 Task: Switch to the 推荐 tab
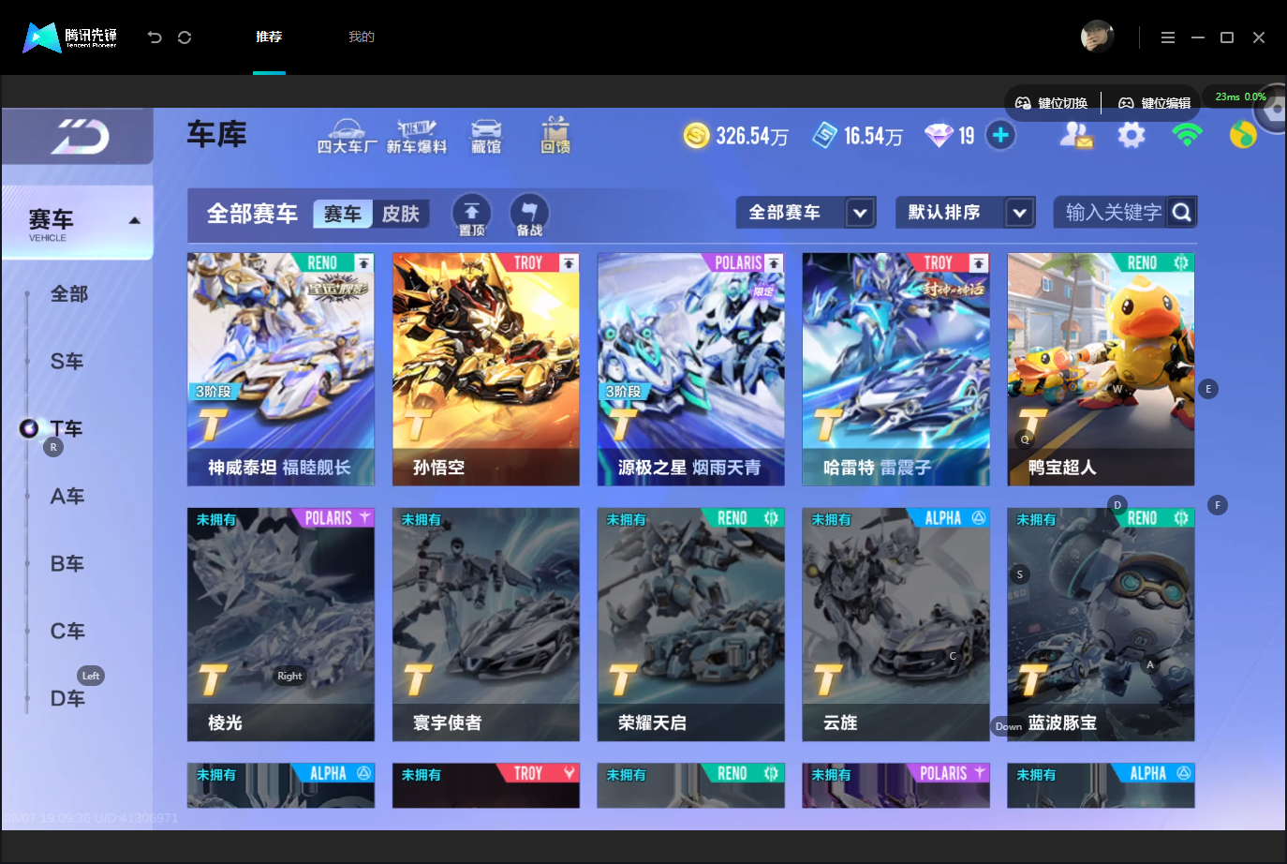269,37
